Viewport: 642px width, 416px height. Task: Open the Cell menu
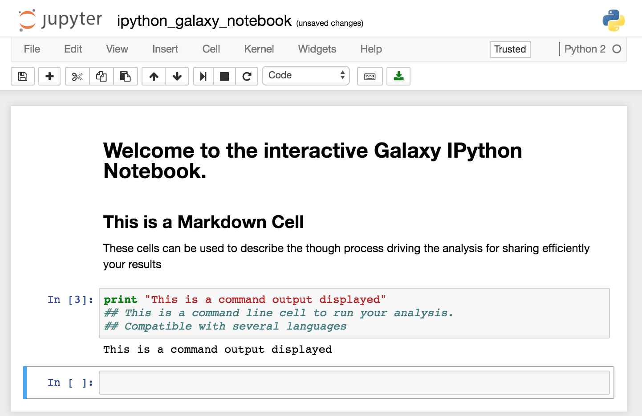211,49
